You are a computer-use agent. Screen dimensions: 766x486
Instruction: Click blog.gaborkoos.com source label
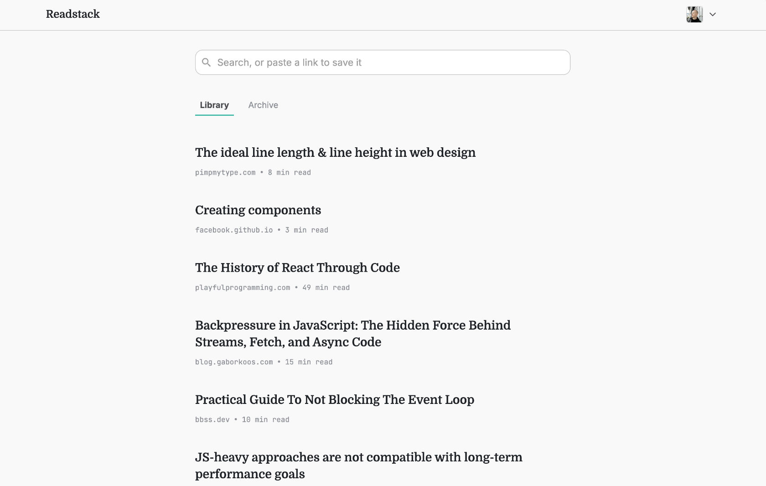pyautogui.click(x=234, y=362)
